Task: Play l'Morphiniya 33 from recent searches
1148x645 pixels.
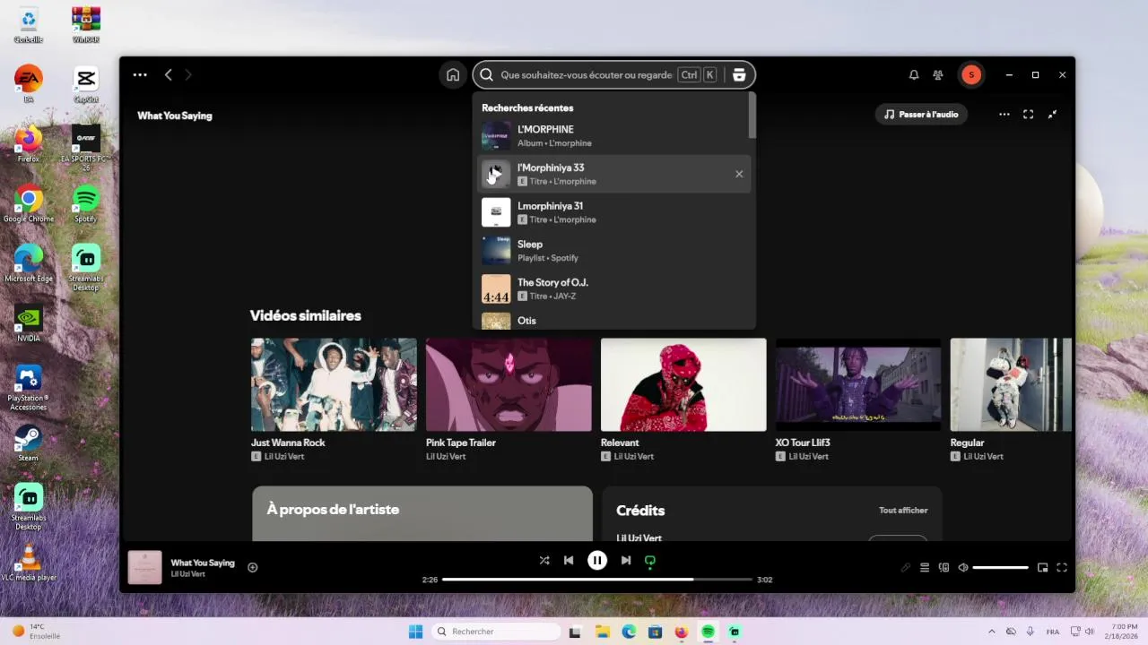Action: click(496, 174)
